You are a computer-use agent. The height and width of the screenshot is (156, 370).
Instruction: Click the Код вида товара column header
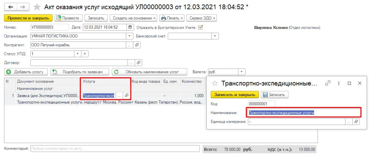pyautogui.click(x=146, y=82)
